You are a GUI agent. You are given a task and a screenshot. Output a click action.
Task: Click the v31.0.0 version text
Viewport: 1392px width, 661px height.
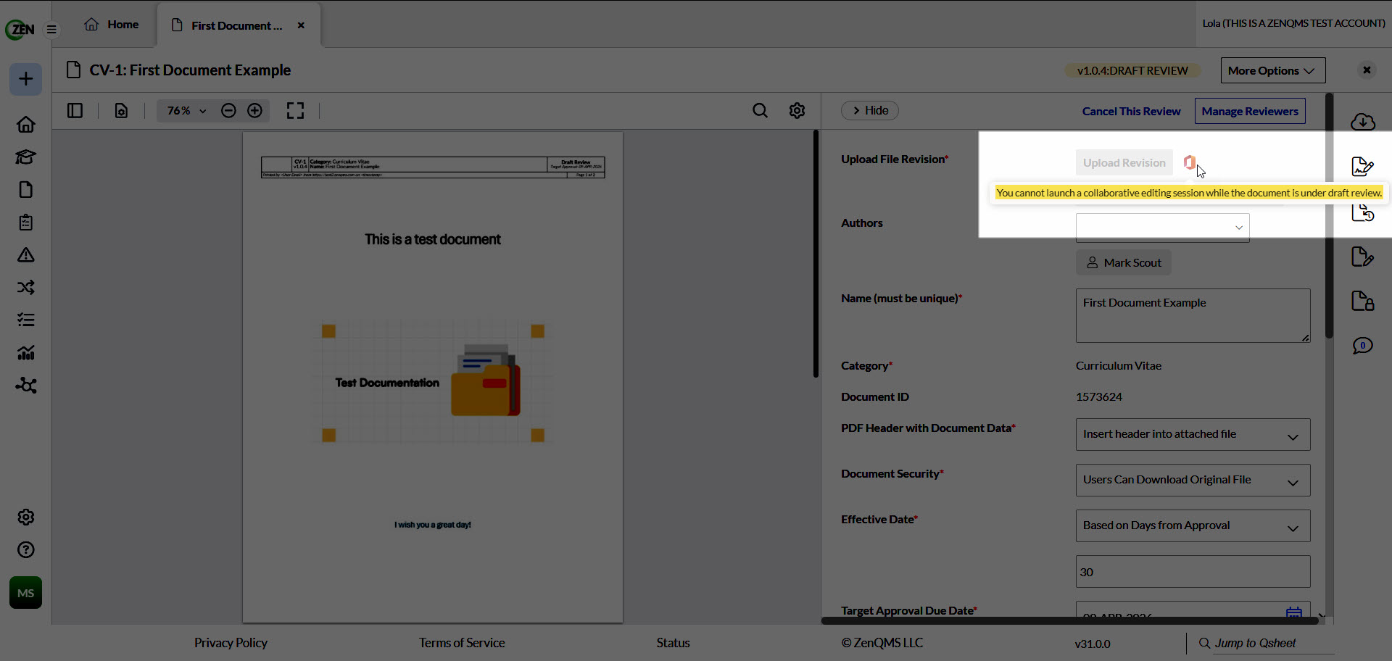(1093, 644)
